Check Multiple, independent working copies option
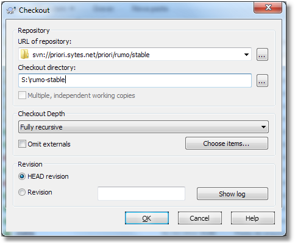Image resolution: width=295 pixels, height=245 pixels. pos(22,95)
